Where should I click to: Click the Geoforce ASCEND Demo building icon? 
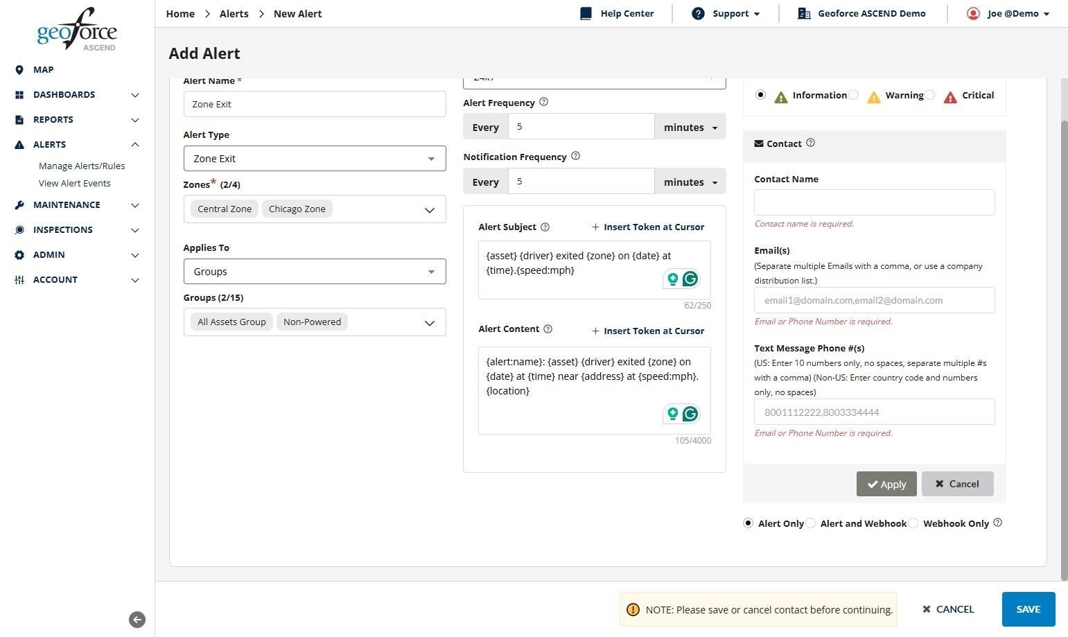[x=804, y=13]
